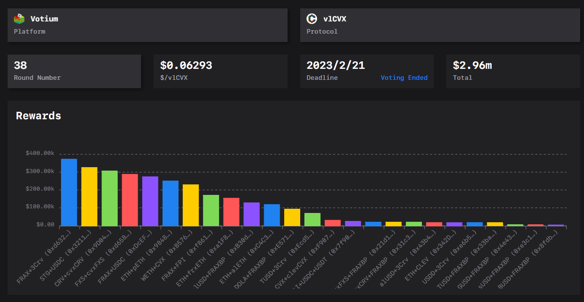Click the Votium platform logo icon

(19, 19)
